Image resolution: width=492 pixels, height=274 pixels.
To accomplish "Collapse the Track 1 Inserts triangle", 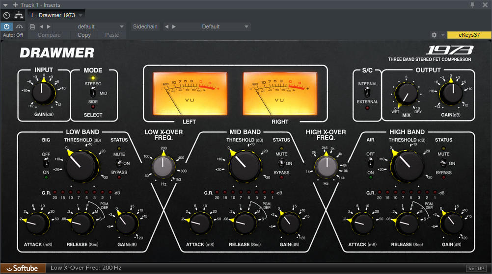I will point(5,5).
